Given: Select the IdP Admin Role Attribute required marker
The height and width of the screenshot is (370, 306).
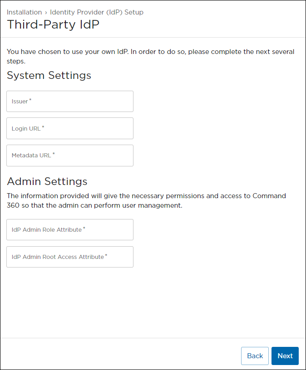Looking at the screenshot, I should point(84,228).
